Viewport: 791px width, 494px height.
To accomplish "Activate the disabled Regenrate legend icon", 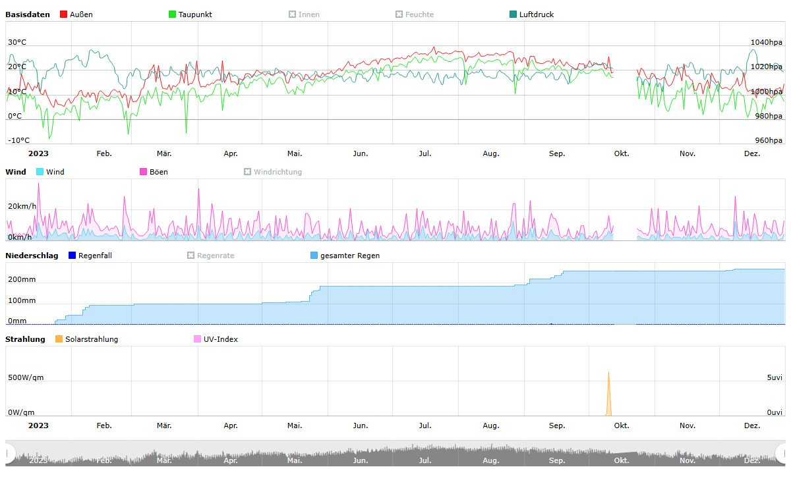I will 191,256.
